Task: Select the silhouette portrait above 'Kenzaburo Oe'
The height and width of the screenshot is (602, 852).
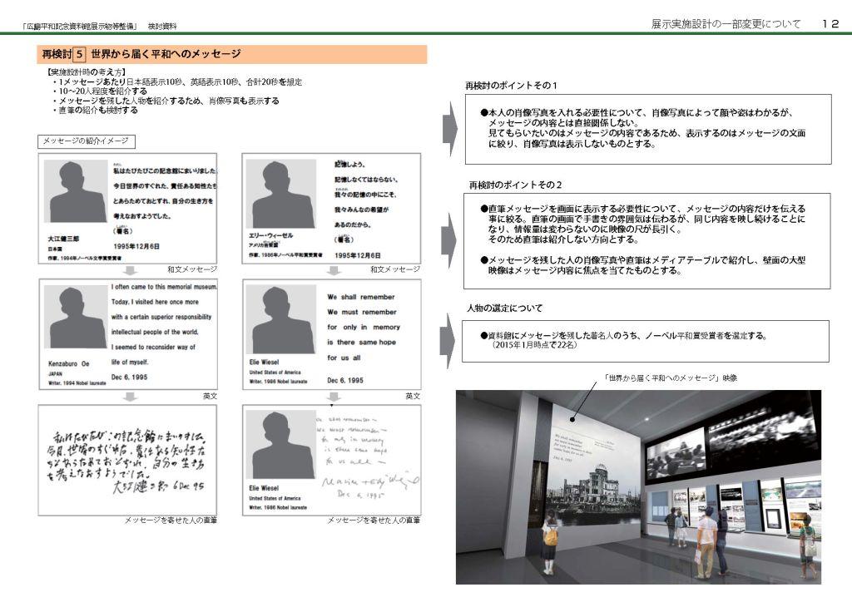Action: point(76,317)
